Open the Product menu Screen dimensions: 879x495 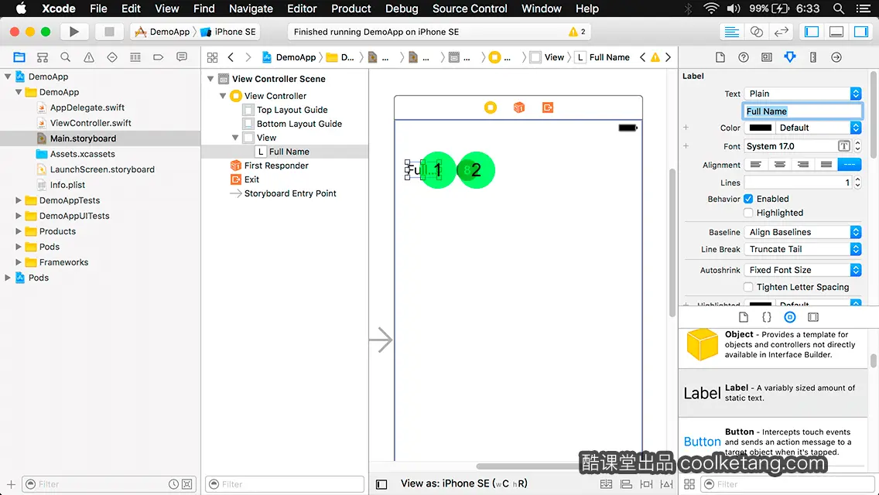coord(351,9)
